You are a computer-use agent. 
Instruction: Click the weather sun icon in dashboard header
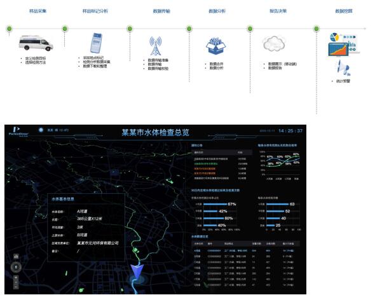point(41,130)
